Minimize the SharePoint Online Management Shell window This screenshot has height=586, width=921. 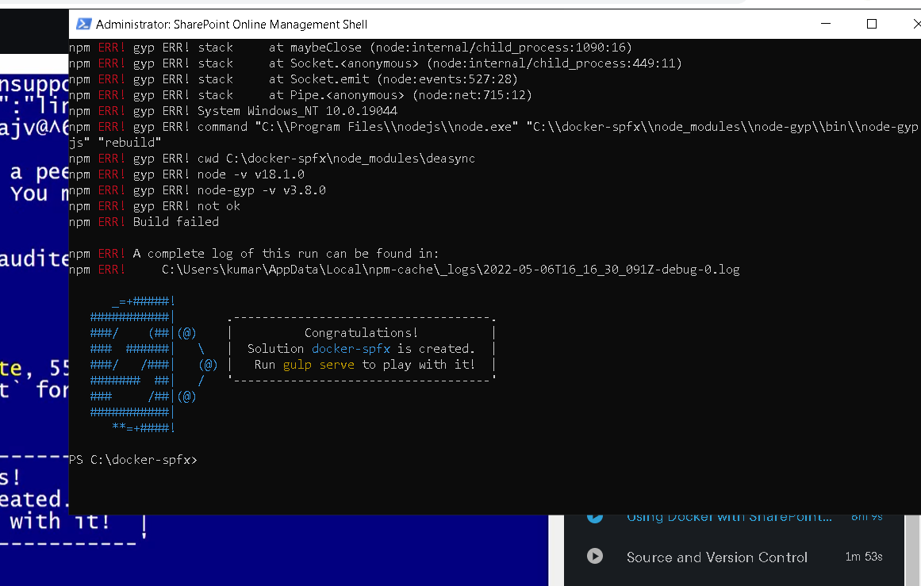click(825, 24)
